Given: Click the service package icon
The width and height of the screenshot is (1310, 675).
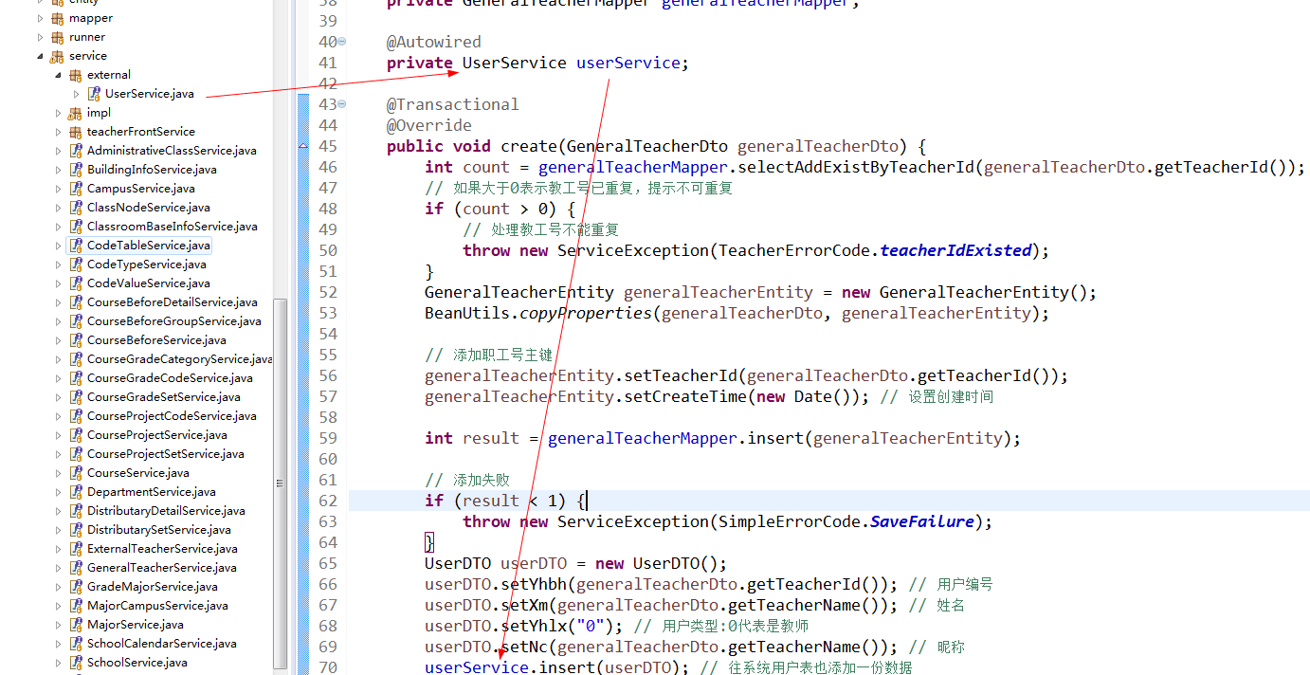Looking at the screenshot, I should coord(57,56).
